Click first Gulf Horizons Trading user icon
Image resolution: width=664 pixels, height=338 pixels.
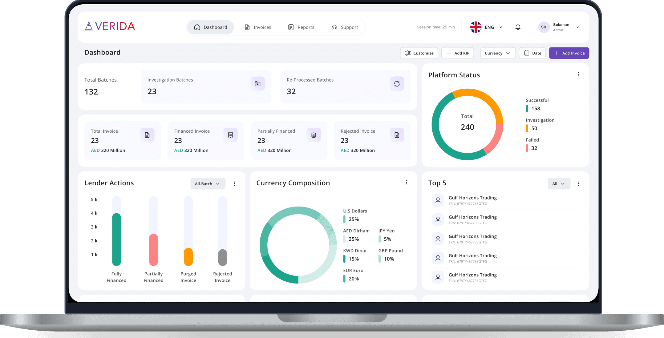coord(438,200)
